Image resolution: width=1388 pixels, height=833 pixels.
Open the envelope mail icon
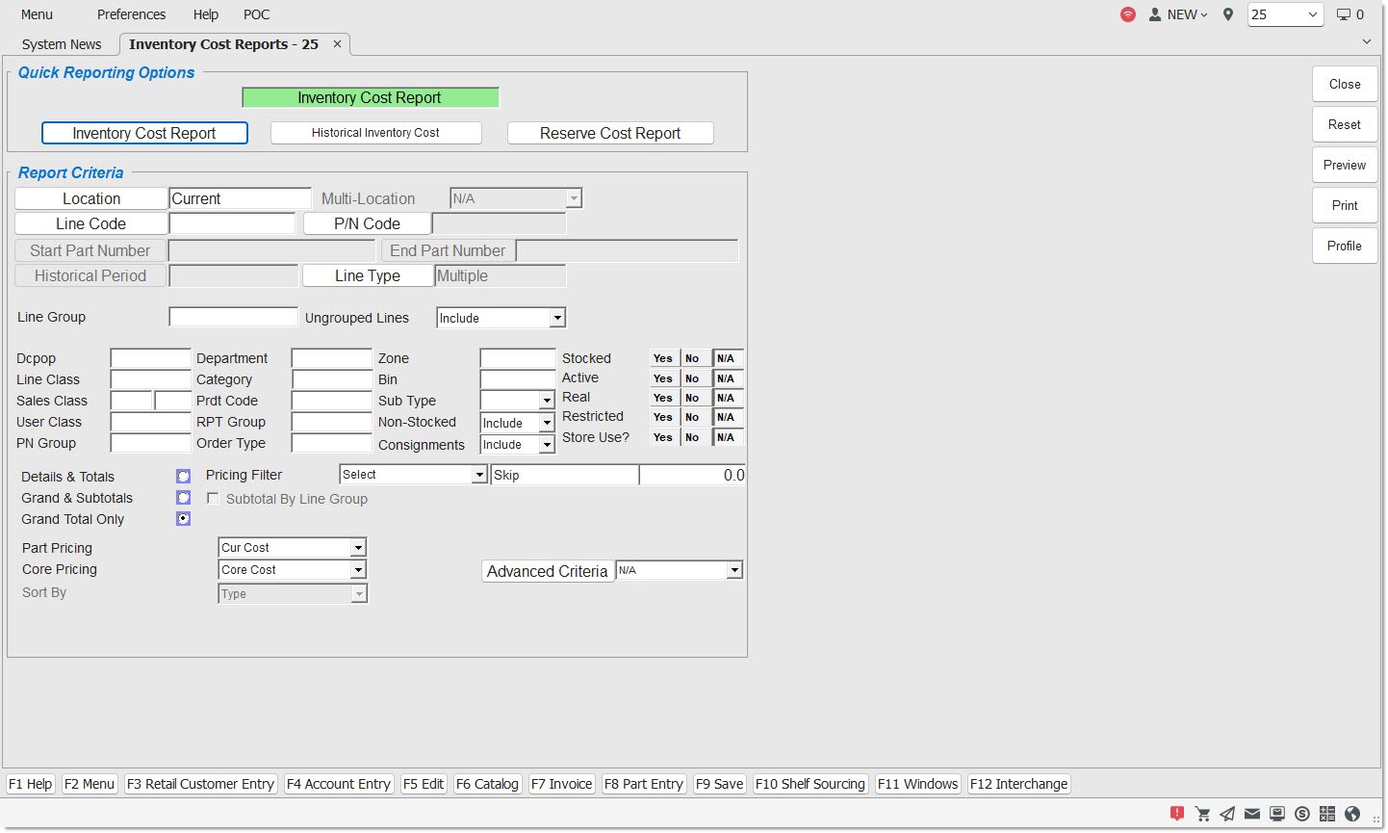pos(1252,814)
